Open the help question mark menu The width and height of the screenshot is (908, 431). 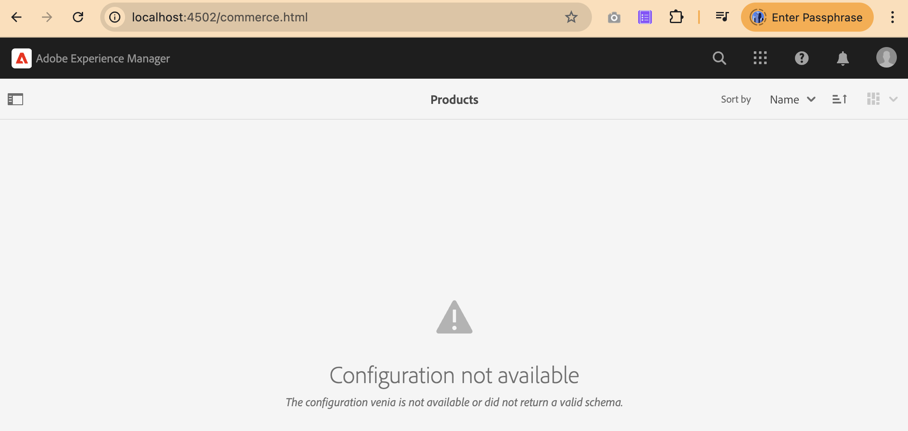click(801, 58)
